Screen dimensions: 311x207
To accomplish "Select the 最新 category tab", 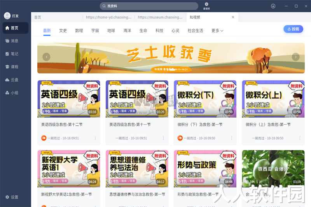I will [47, 31].
